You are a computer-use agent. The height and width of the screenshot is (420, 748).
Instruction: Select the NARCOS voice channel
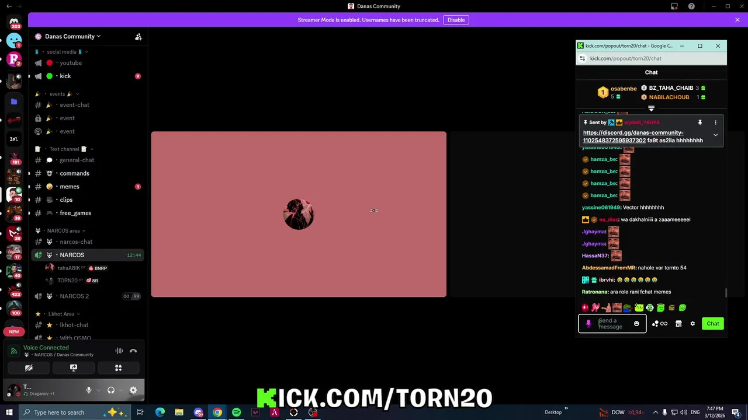point(88,255)
